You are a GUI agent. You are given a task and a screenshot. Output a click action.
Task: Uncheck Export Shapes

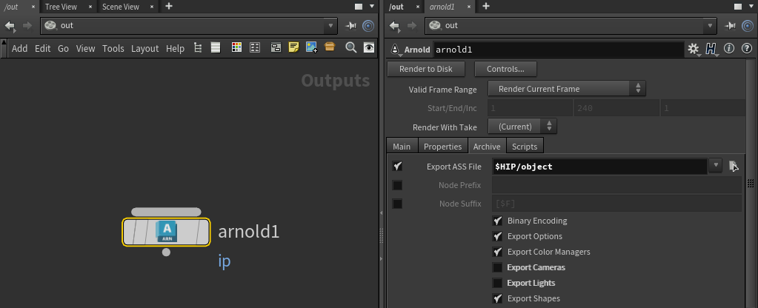click(x=497, y=298)
